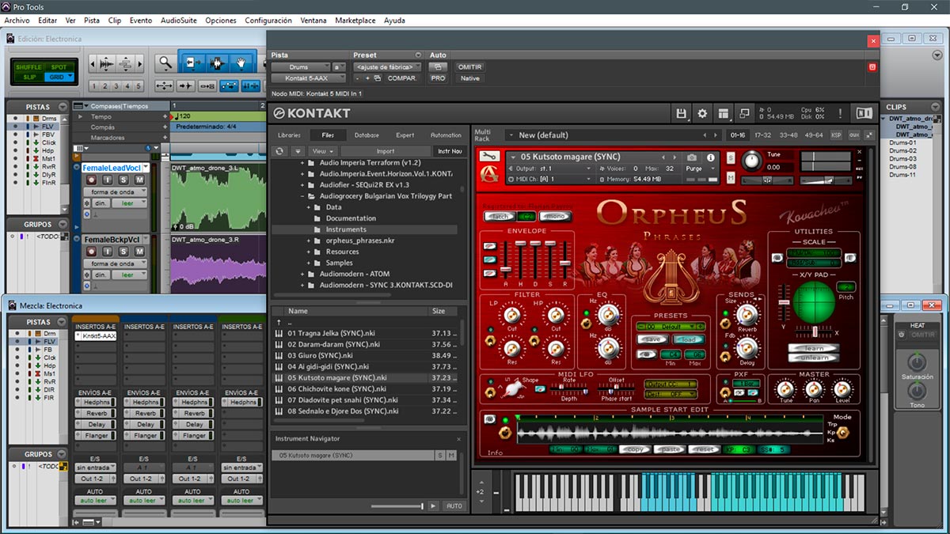Click the X/Y pad horizontal X slider
This screenshot has width=950, height=534.
point(813,331)
